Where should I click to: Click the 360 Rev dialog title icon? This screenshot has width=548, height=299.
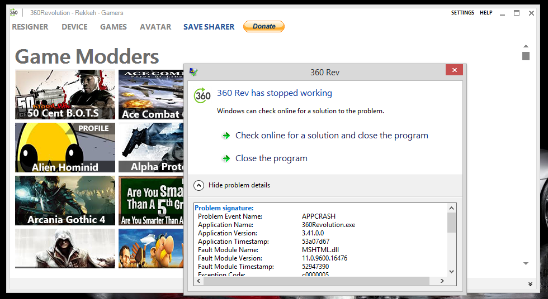(x=193, y=72)
